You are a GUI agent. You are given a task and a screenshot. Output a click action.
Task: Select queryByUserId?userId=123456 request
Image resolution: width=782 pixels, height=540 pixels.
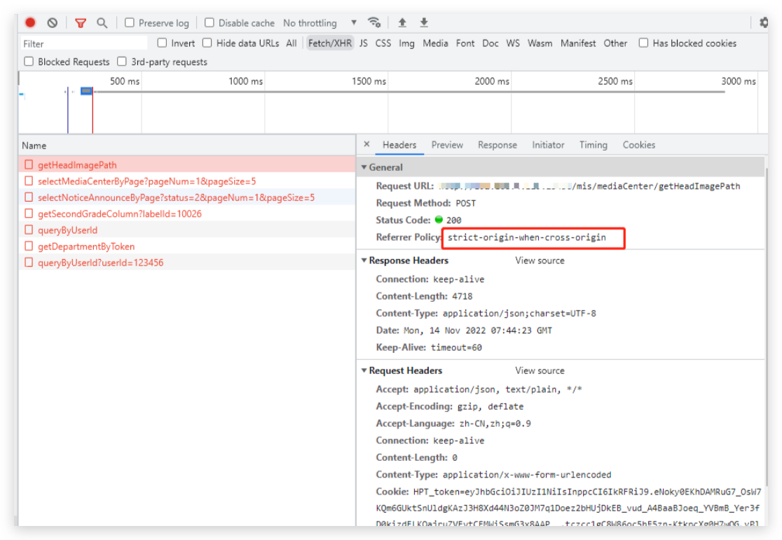pyautogui.click(x=187, y=262)
